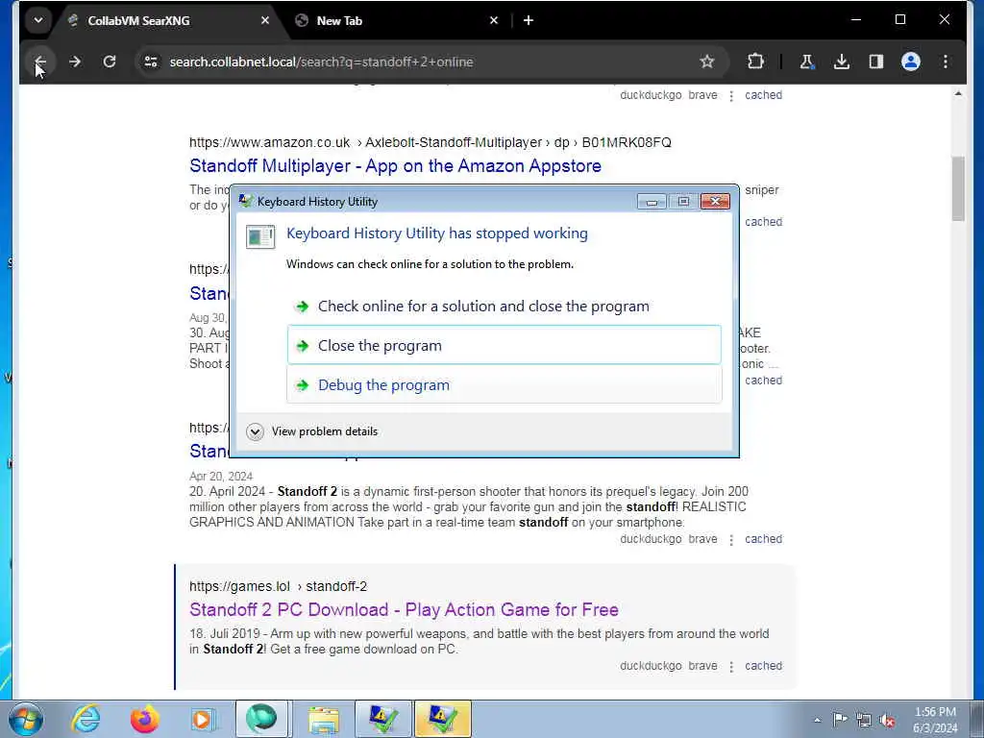Screen dimensions: 984x738
Task: Open the muted volume tray icon
Action: (x=887, y=720)
